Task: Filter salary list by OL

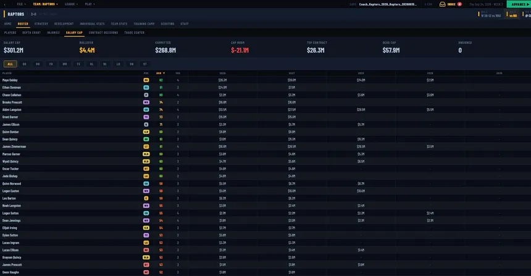Action: click(91, 64)
